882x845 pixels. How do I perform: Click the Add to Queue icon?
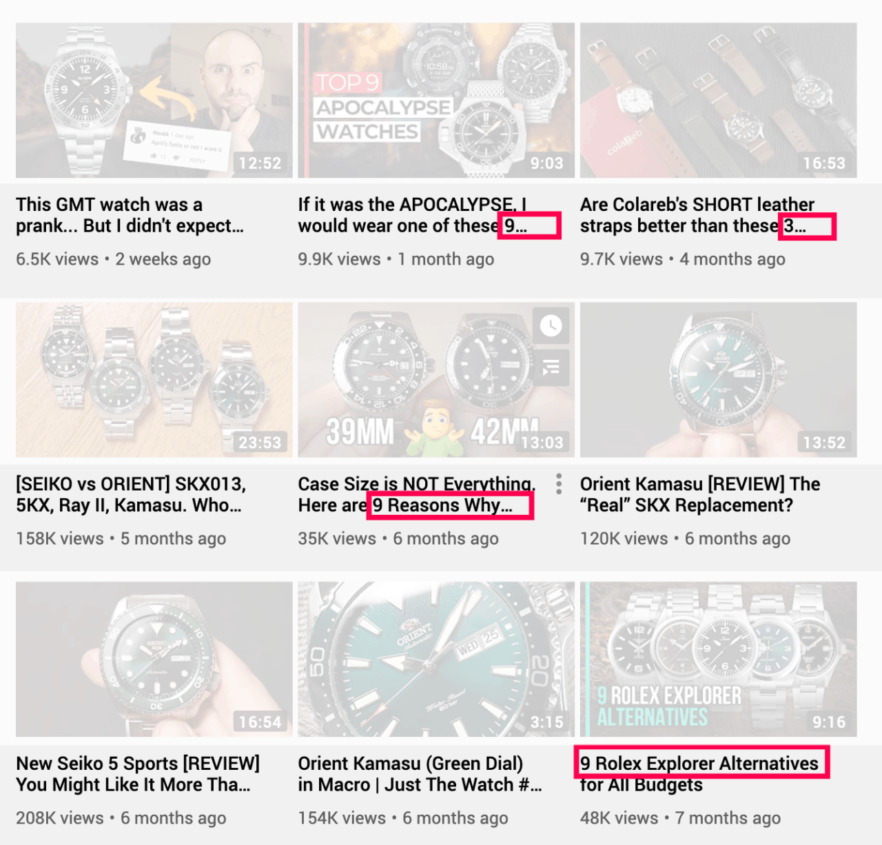point(551,367)
